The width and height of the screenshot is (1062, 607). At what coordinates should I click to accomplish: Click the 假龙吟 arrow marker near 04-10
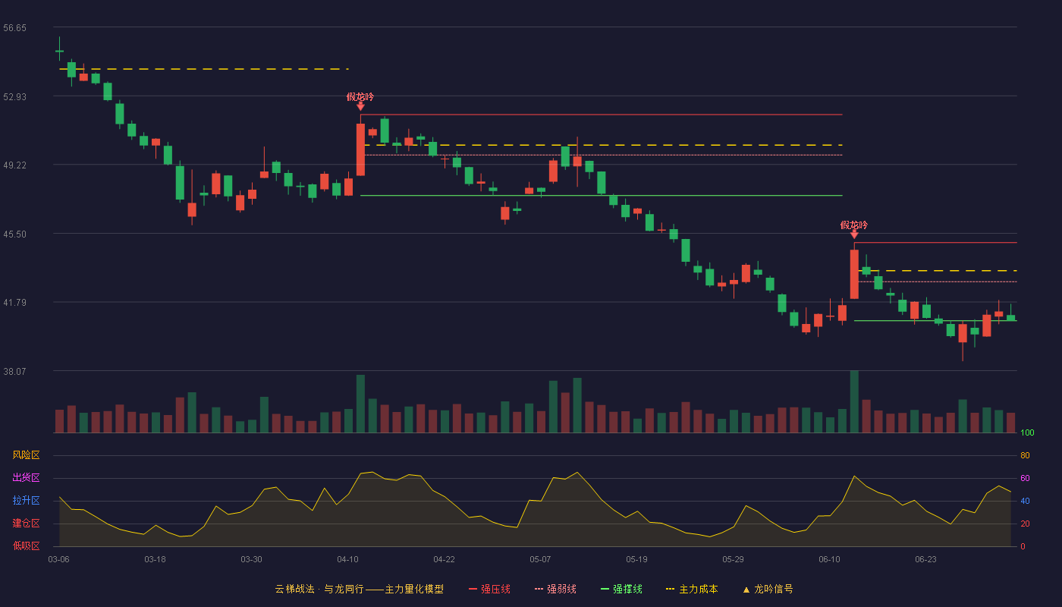point(360,107)
